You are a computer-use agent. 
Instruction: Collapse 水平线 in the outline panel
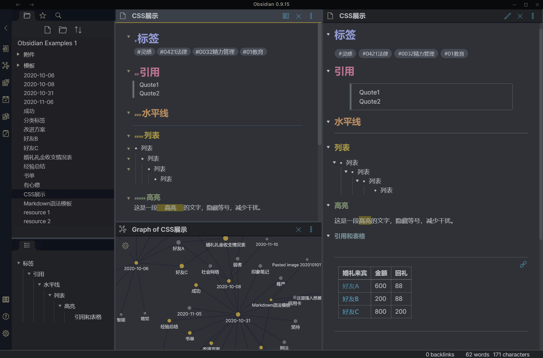tap(39, 284)
